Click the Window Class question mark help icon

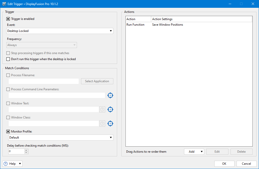tap(102, 123)
